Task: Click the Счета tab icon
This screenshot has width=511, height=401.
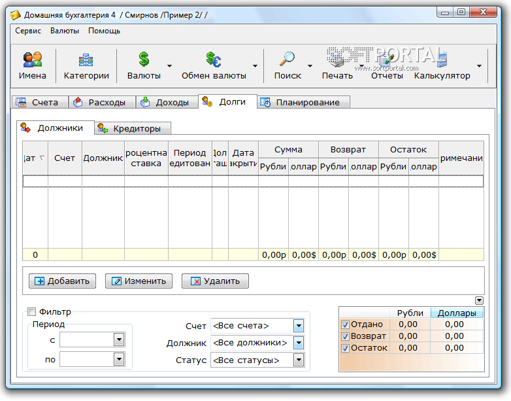Action: (x=21, y=103)
